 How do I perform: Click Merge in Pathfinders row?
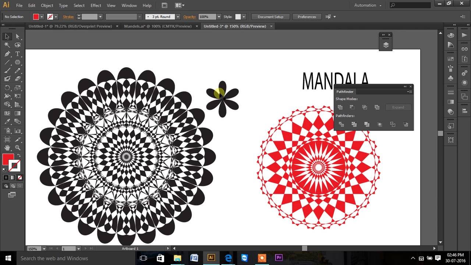tap(366, 124)
